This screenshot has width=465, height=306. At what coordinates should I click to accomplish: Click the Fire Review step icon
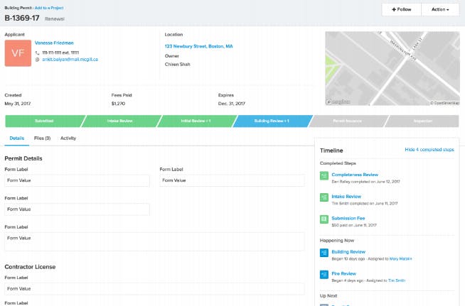(x=324, y=275)
